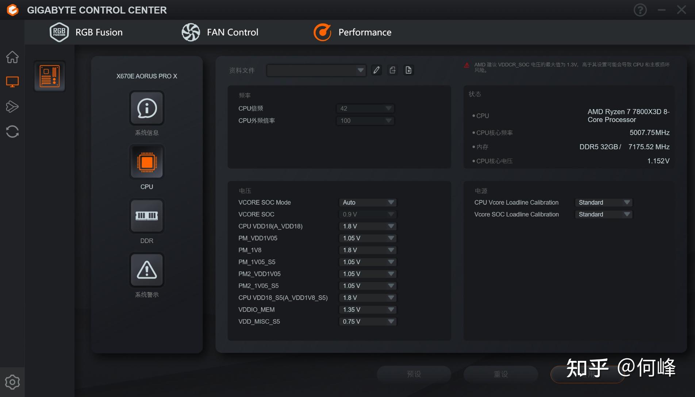Switch to the FAN Control tab
695x397 pixels.
pyautogui.click(x=220, y=32)
